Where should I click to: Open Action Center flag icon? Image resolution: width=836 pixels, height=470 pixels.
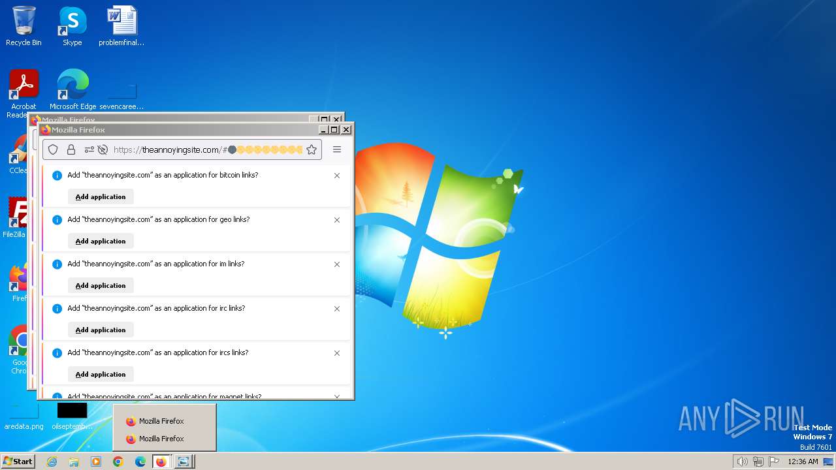pos(774,462)
